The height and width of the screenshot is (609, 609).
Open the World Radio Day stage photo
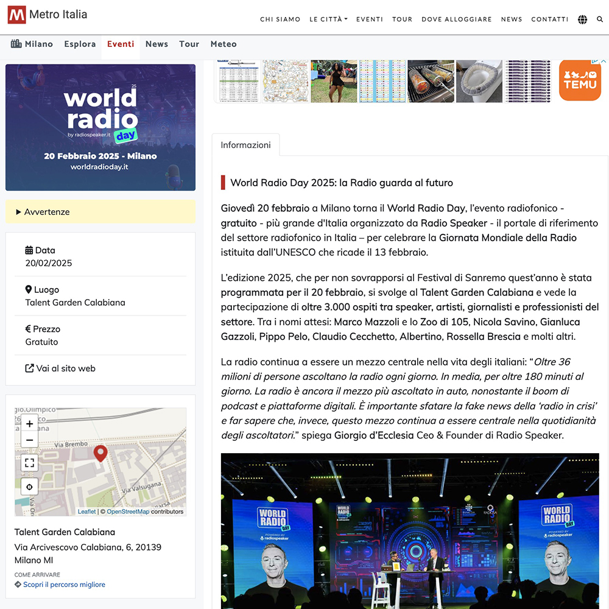(x=410, y=531)
